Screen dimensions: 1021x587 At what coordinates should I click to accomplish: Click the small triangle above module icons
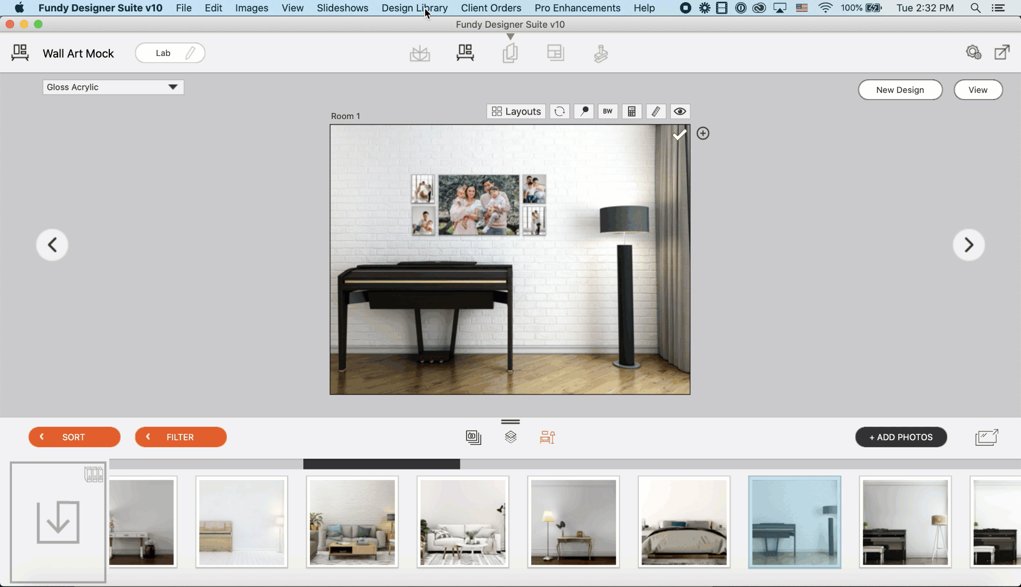pyautogui.click(x=510, y=36)
